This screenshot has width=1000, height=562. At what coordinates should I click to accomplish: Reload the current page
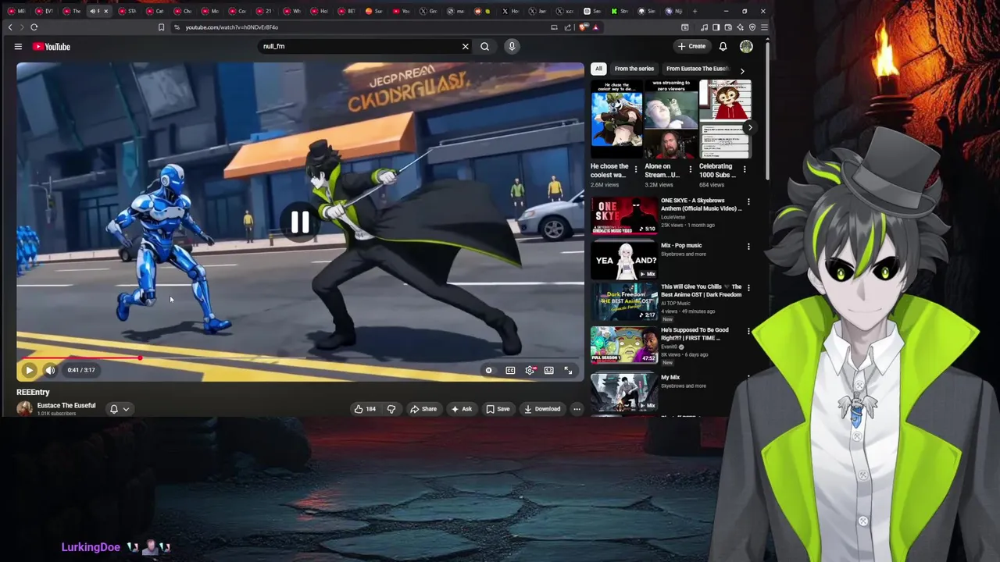coord(34,27)
